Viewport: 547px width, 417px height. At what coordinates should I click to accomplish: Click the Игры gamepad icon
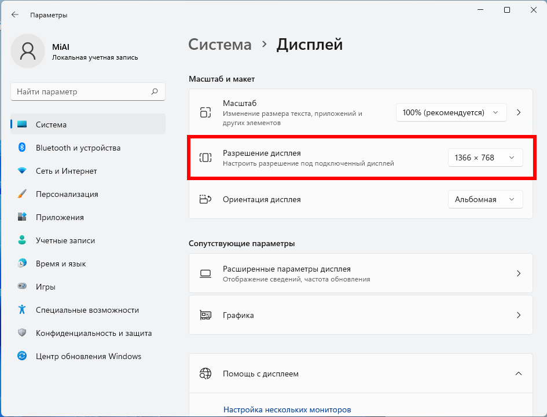pyautogui.click(x=22, y=286)
